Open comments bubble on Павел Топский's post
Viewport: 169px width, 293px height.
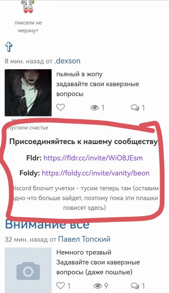(135, 286)
